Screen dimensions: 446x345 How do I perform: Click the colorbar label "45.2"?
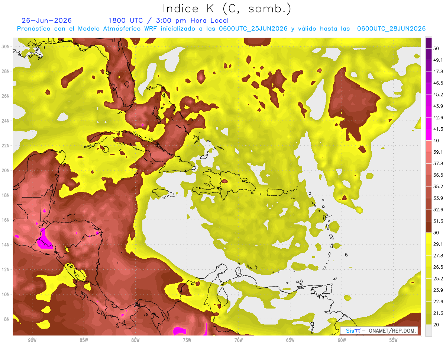[x=438, y=95]
